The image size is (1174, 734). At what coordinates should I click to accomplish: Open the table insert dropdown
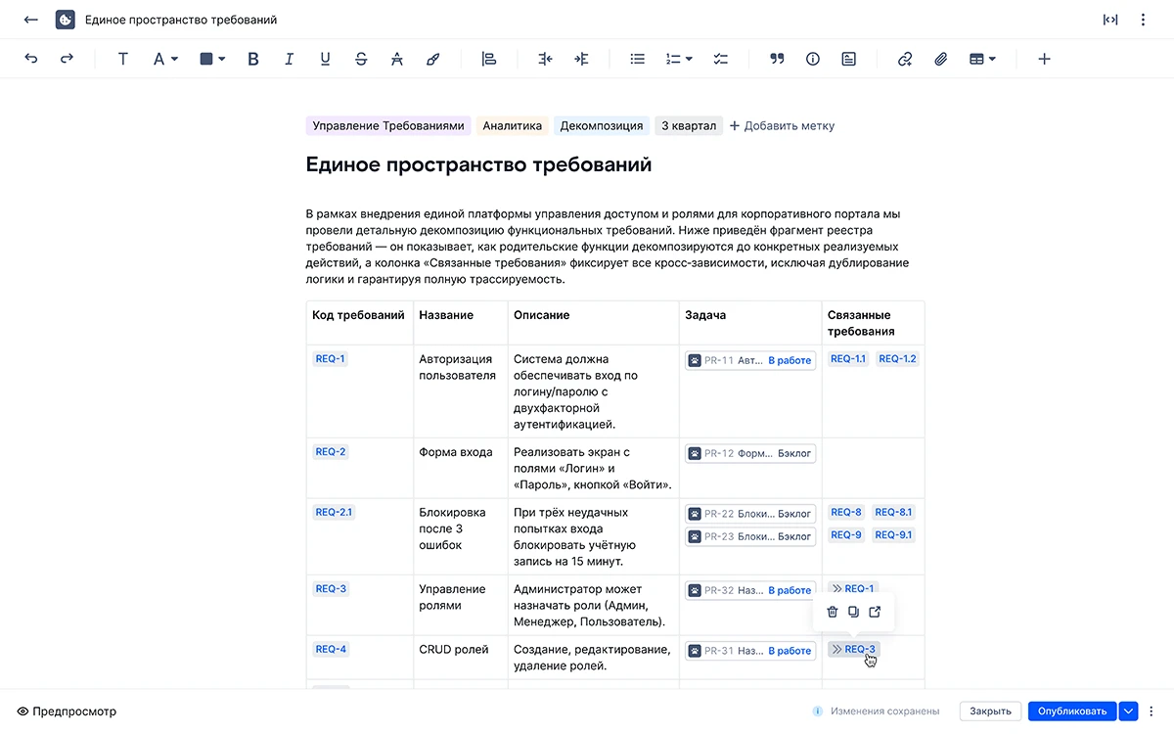(x=982, y=59)
